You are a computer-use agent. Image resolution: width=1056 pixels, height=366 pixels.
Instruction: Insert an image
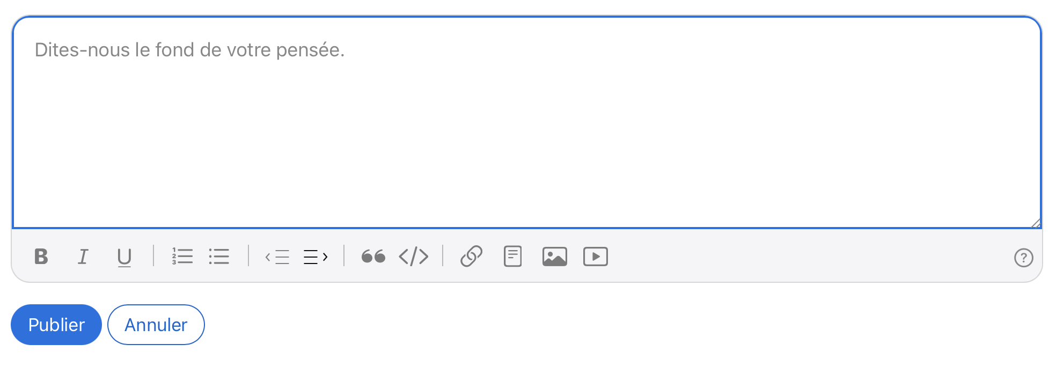point(554,257)
